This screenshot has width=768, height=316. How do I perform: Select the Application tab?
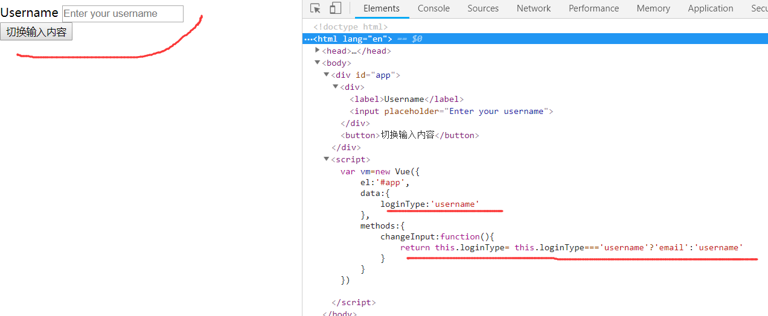710,8
